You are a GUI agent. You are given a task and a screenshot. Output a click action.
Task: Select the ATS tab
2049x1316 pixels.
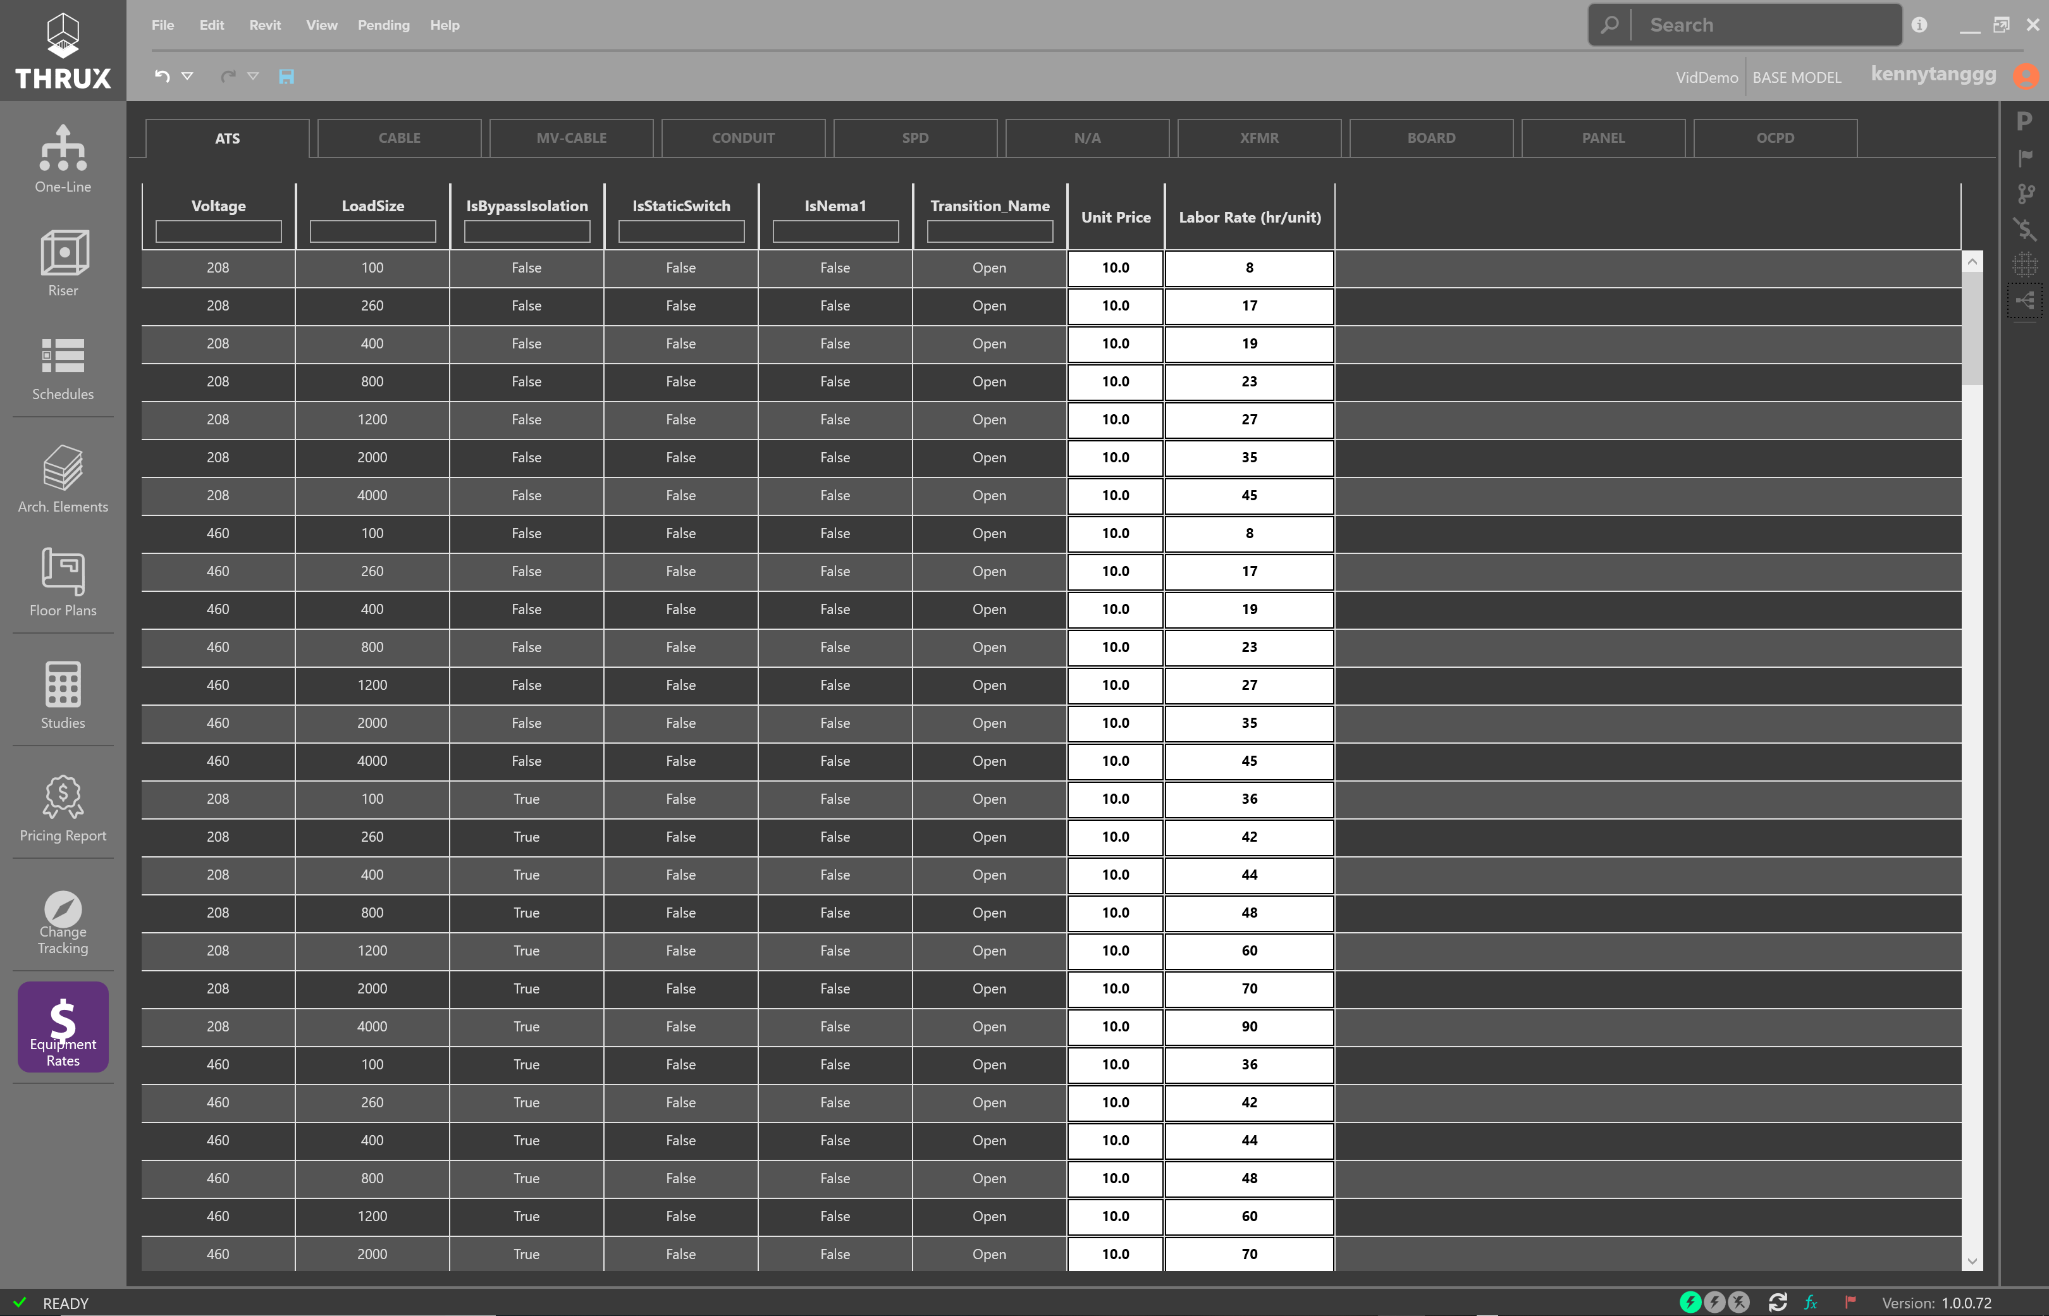227,138
